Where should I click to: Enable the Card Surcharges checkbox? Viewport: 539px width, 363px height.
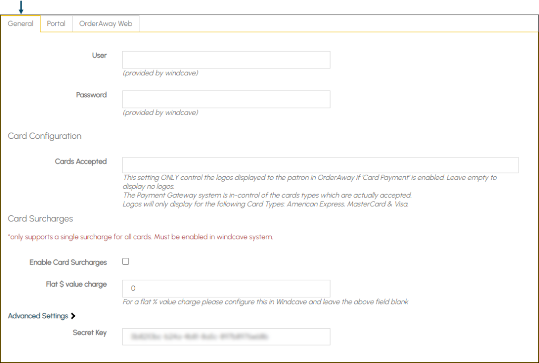pos(126,261)
